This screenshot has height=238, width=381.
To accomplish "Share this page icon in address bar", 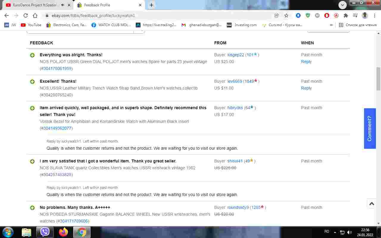I will click(x=277, y=15).
